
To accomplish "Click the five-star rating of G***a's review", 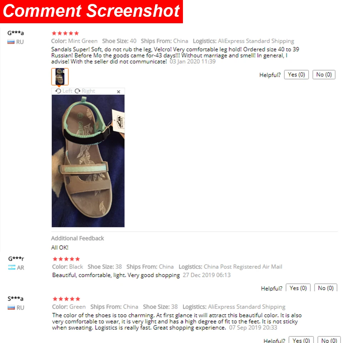I will (x=65, y=33).
